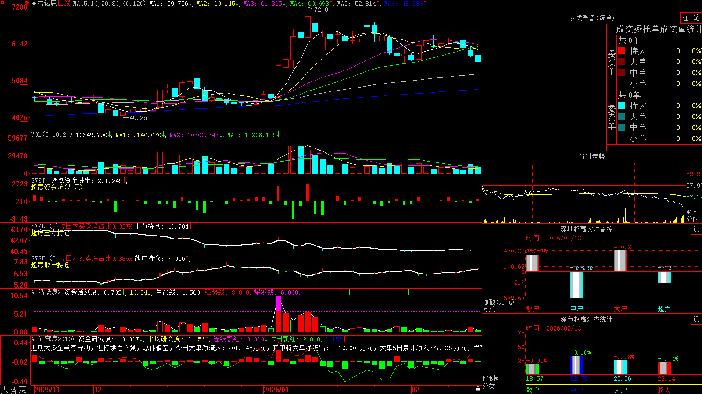702x394 pixels.
Task: Click the 超大 22.14 bar in 分类统计
Action: click(x=664, y=368)
